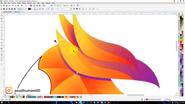Open the zoom level dropdown
This screenshot has width=185, height=104.
click(49, 5)
